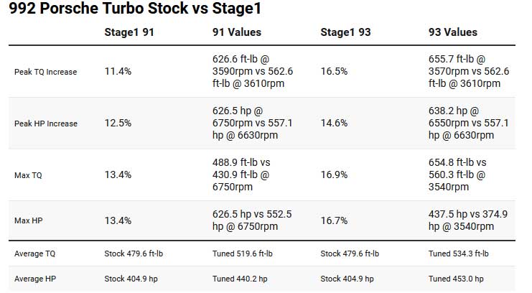Select the 'Peak TQ Increase' row label

46,72
